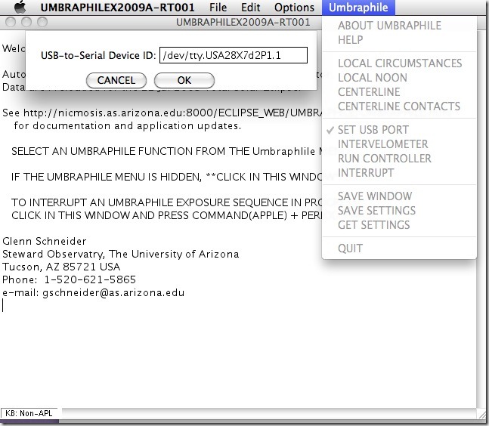Click the Tucson, AZ 85721 USA line
The width and height of the screenshot is (489, 426).
point(61,267)
